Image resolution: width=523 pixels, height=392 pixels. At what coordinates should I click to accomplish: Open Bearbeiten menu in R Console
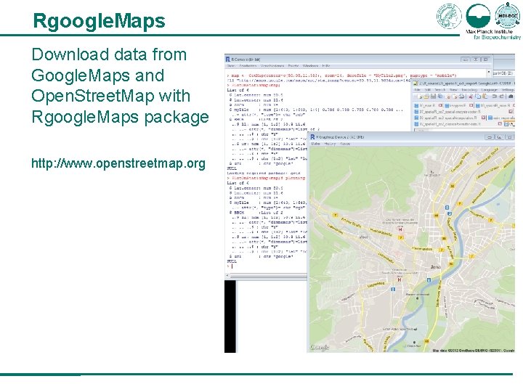(248, 65)
